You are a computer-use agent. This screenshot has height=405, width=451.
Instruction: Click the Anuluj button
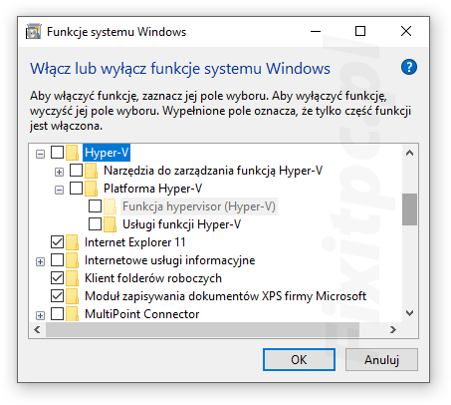(x=381, y=359)
